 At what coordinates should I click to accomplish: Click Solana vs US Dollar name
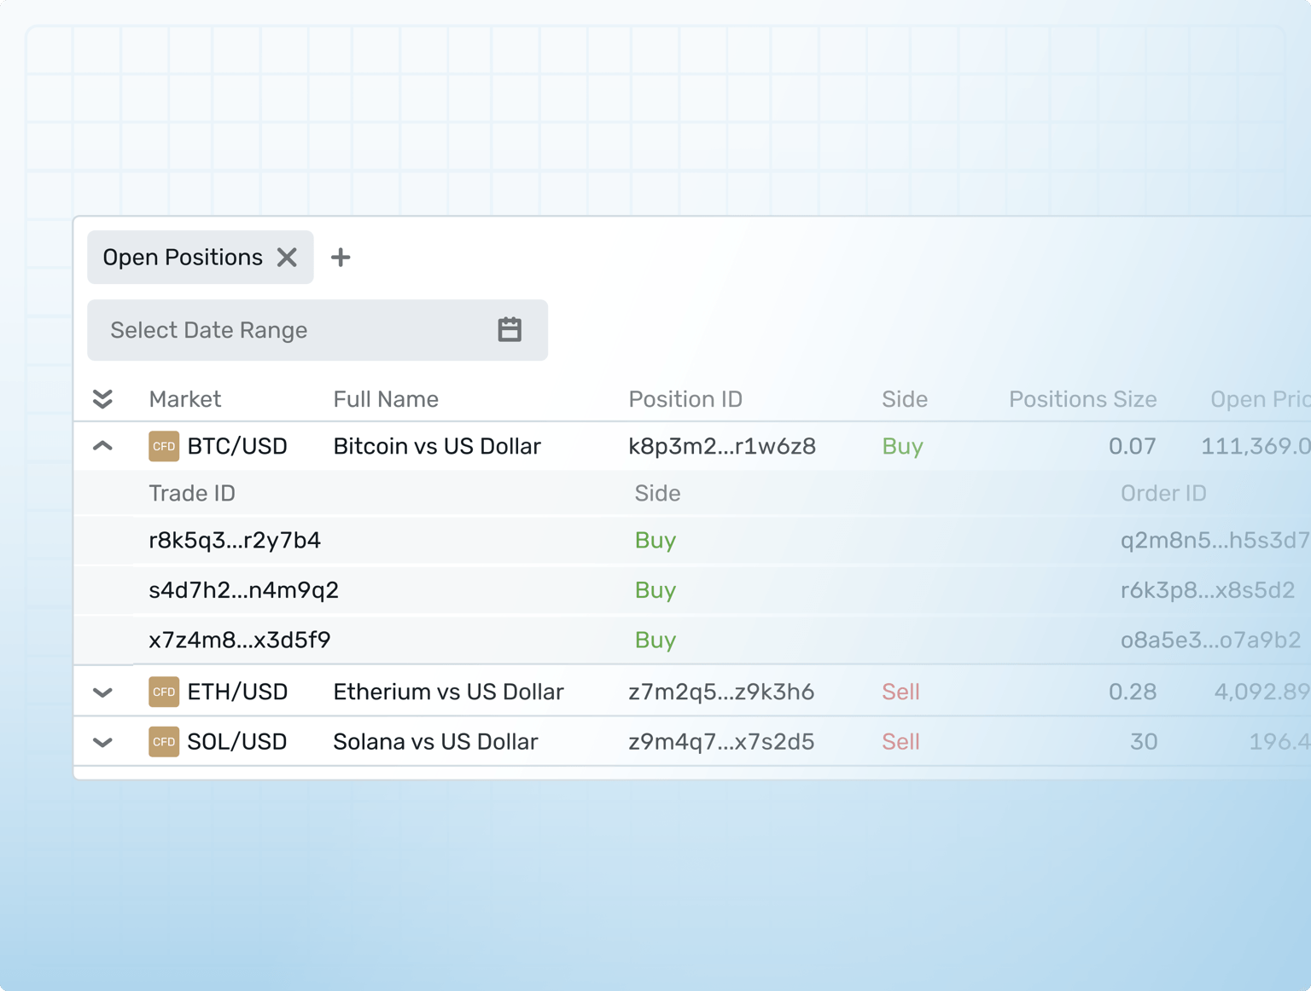point(435,742)
